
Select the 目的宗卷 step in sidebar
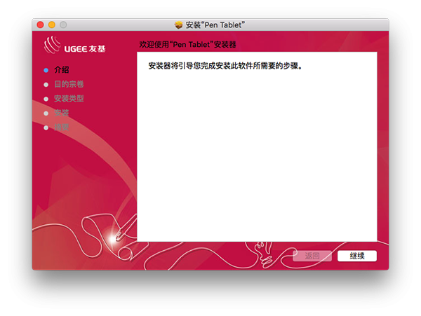[69, 84]
